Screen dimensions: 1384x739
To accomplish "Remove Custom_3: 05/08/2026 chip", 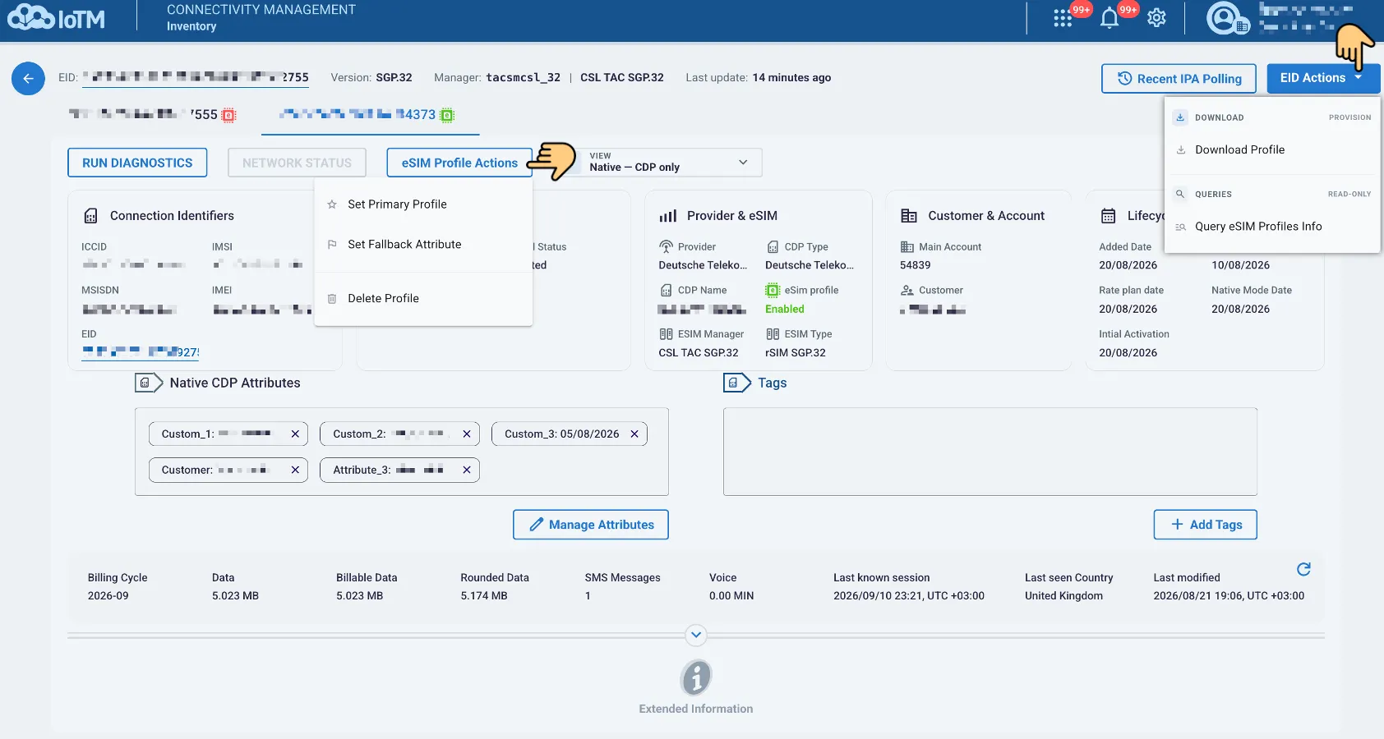I will click(634, 434).
